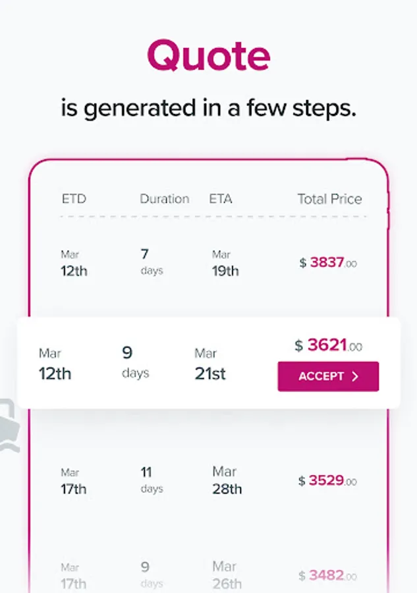This screenshot has width=417, height=593.
Task: Select the Duration column header
Action: pos(164,198)
